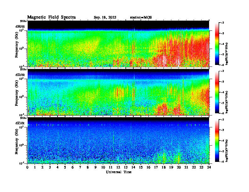
Task: Click the "Magnetic Field Spectra" title
Action: pyautogui.click(x=52, y=17)
